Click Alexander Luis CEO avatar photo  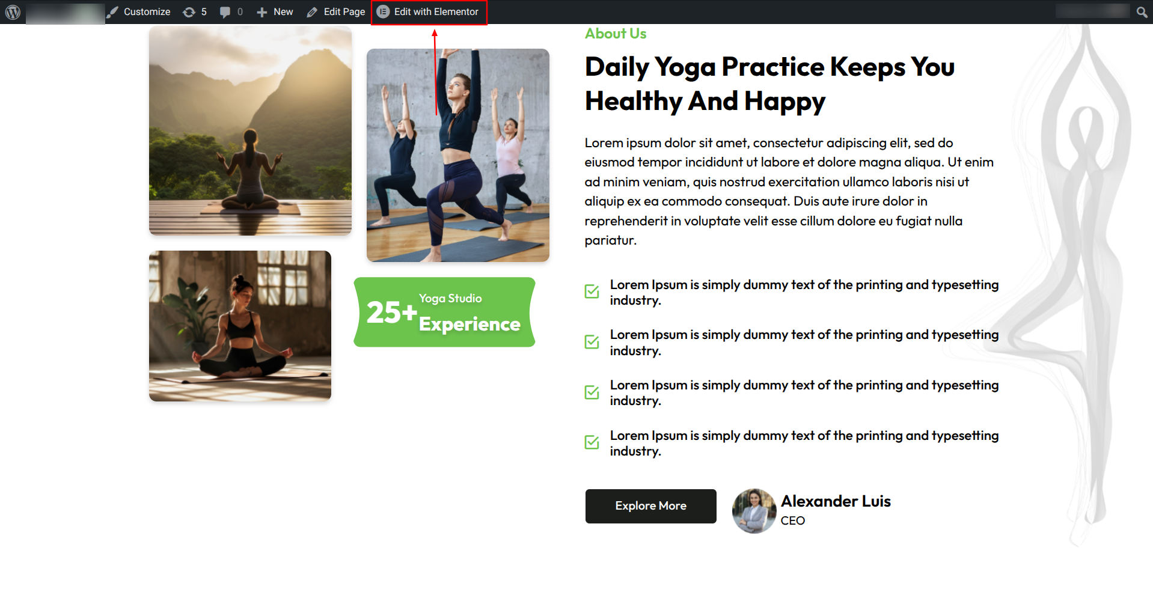click(754, 510)
